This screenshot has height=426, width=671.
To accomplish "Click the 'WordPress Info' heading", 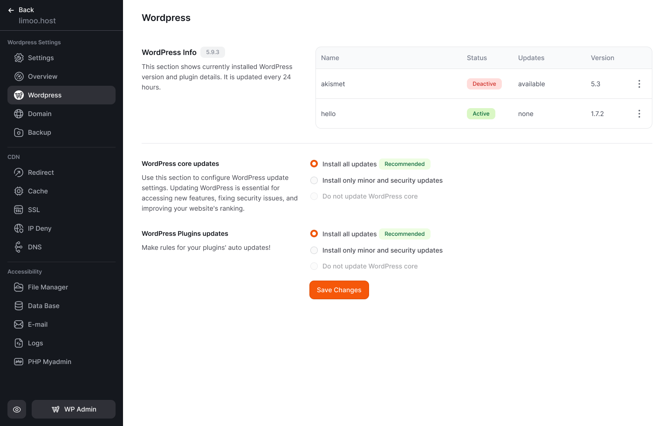I will point(169,52).
